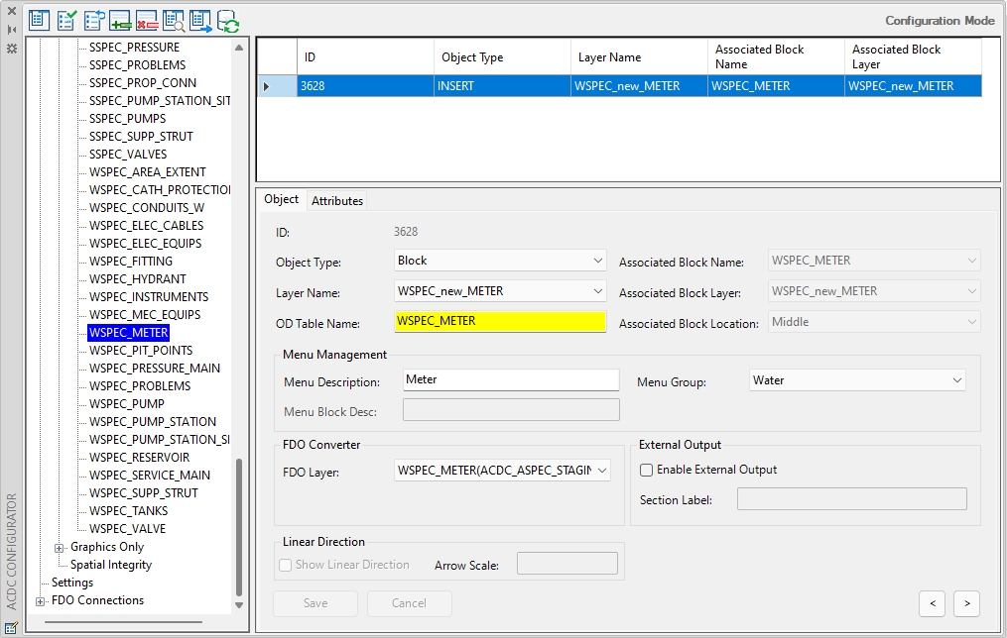This screenshot has width=1007, height=638.
Task: Click the Layer Name column header
Action: tap(639, 57)
